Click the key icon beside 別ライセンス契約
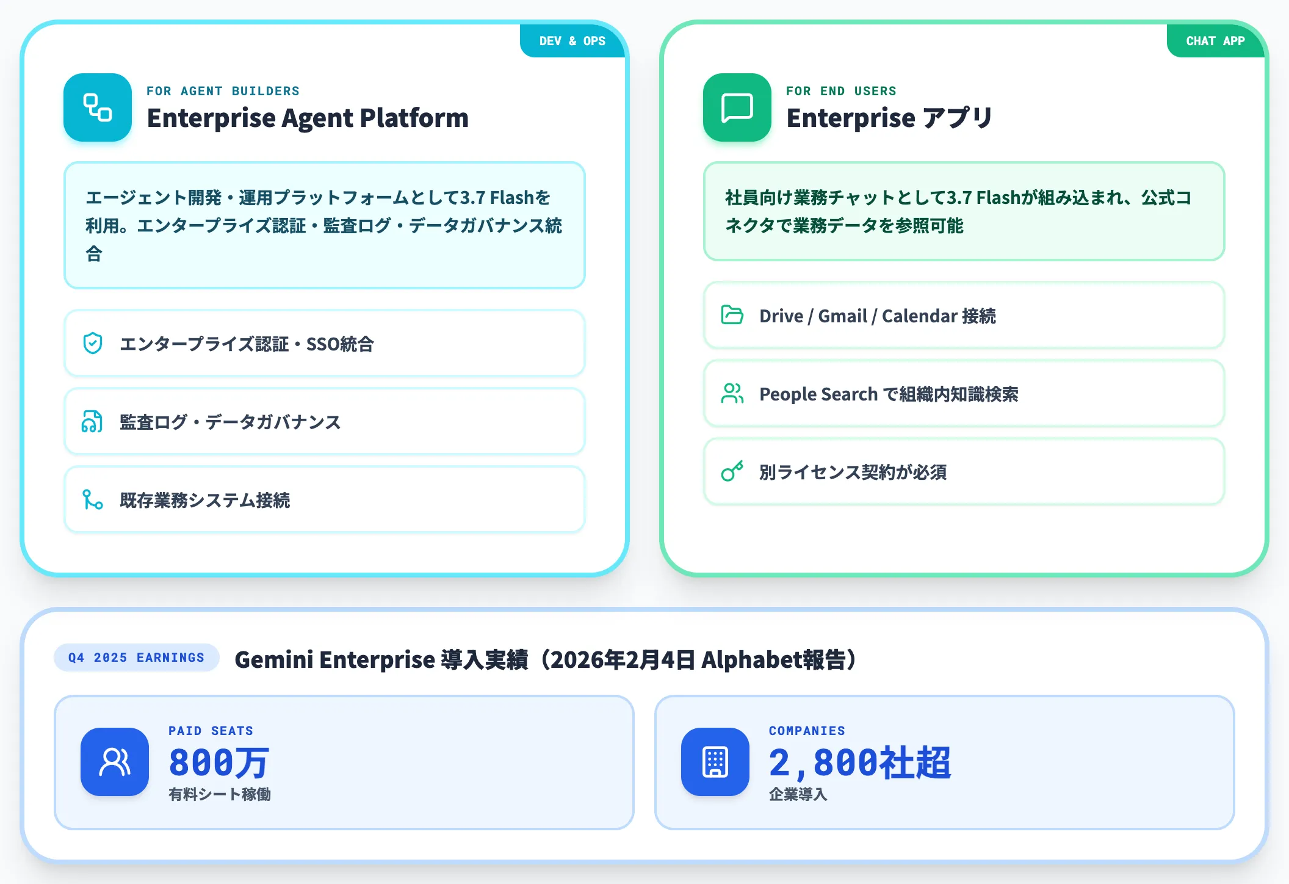The image size is (1289, 884). pos(732,471)
